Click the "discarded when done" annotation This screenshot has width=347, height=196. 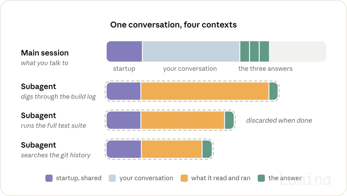[x=279, y=120]
